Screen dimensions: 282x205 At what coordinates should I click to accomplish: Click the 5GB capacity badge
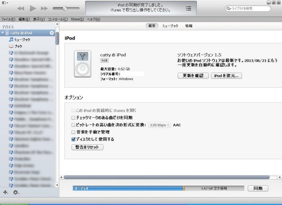(x=104, y=60)
